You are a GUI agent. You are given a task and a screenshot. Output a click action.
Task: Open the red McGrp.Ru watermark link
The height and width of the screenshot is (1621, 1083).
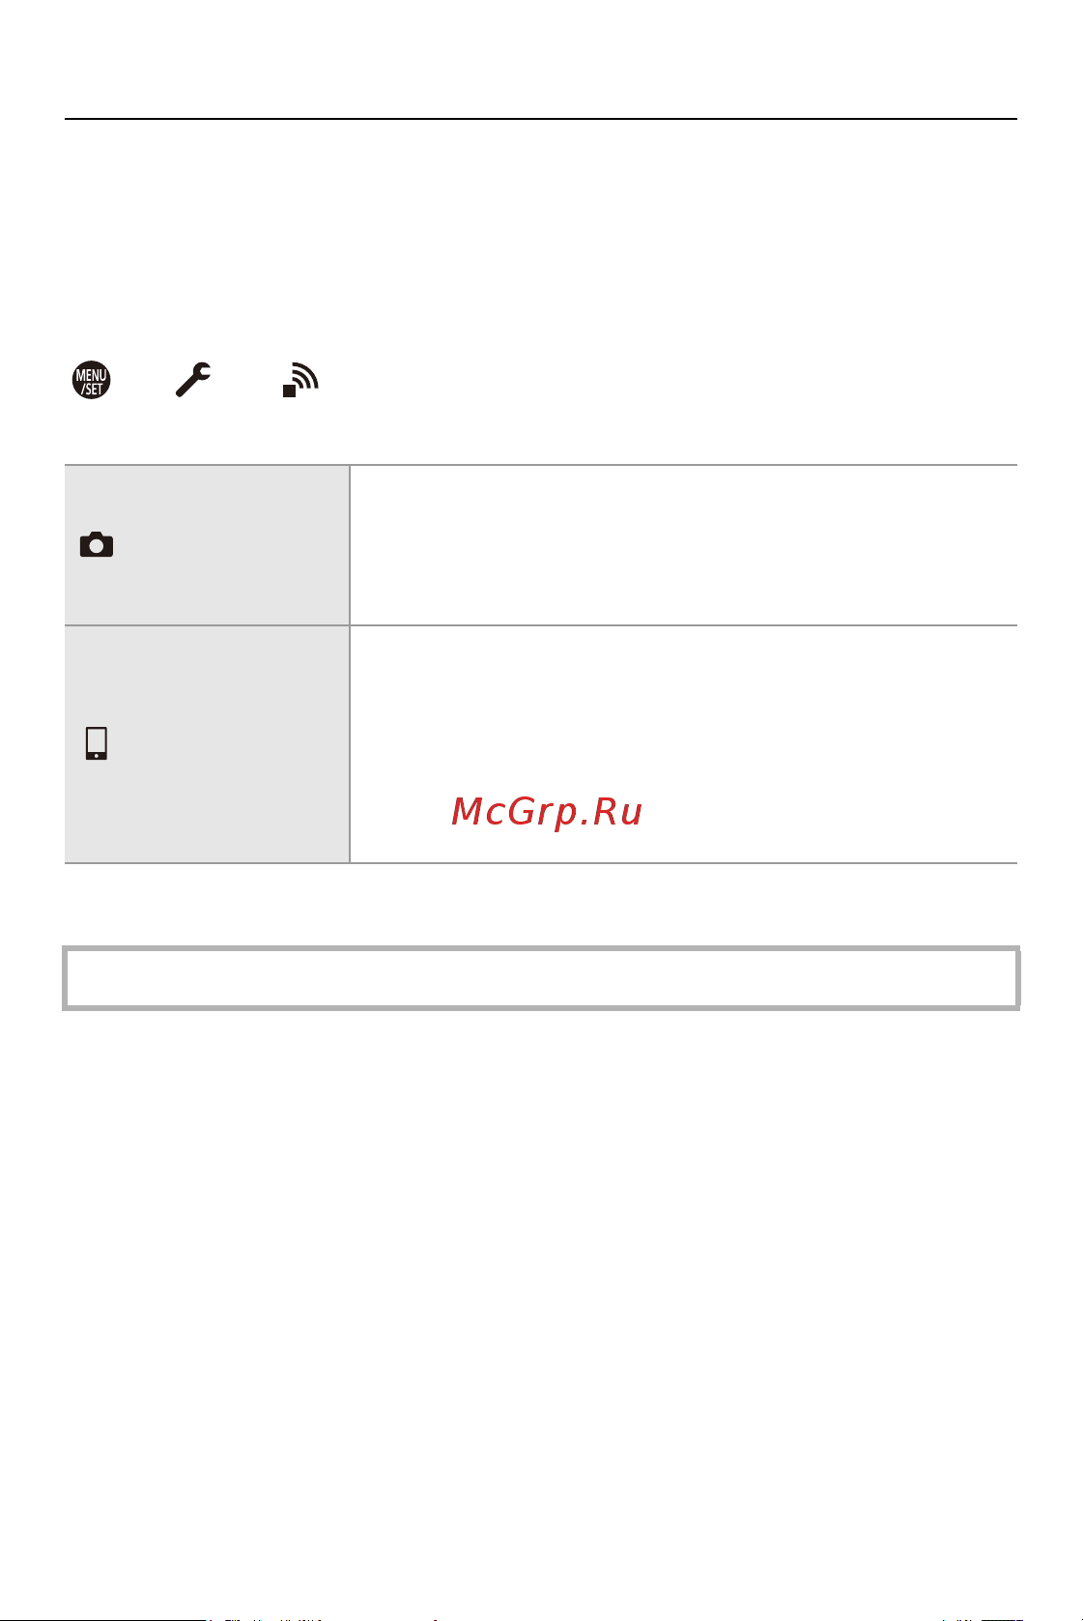[x=547, y=812]
